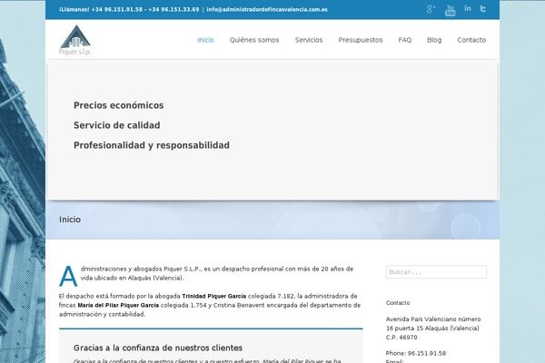Click the info@administradordefincasvalencia.com.es email link
Image resolution: width=545 pixels, height=363 pixels.
(267, 10)
